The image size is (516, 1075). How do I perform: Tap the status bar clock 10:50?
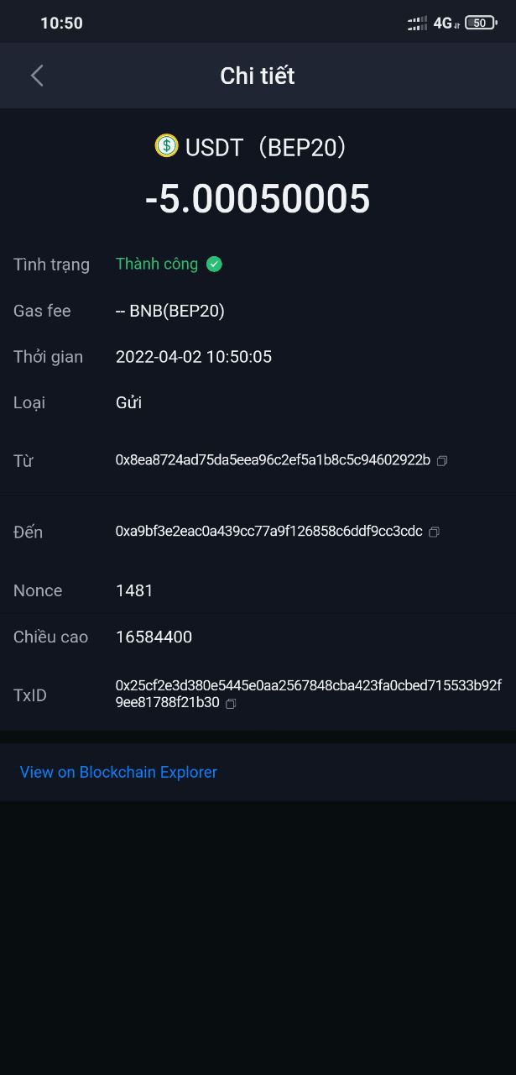click(61, 23)
